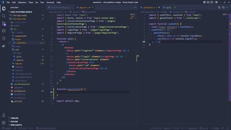This screenshot has width=231, height=130.
Task: Open Explorer views and more actions menu
Action: click(x=43, y=7)
